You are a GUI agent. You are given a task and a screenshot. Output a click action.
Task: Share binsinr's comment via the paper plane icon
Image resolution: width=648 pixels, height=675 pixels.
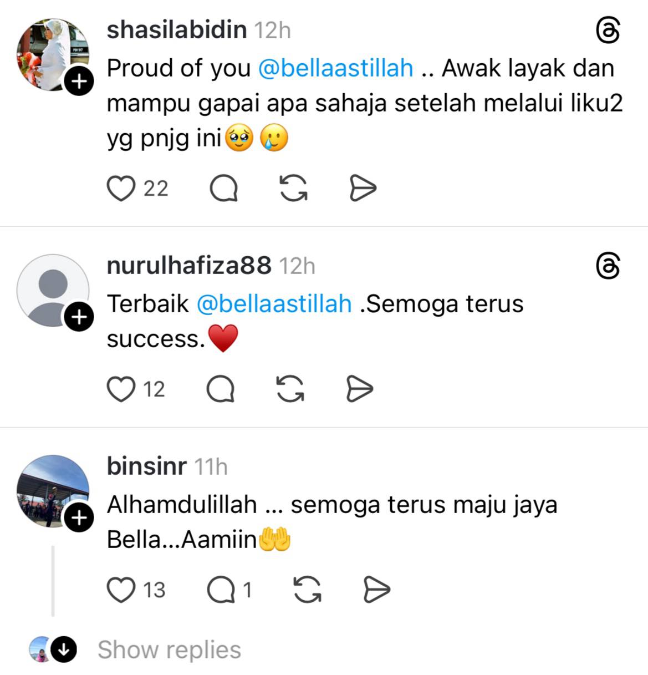(377, 589)
